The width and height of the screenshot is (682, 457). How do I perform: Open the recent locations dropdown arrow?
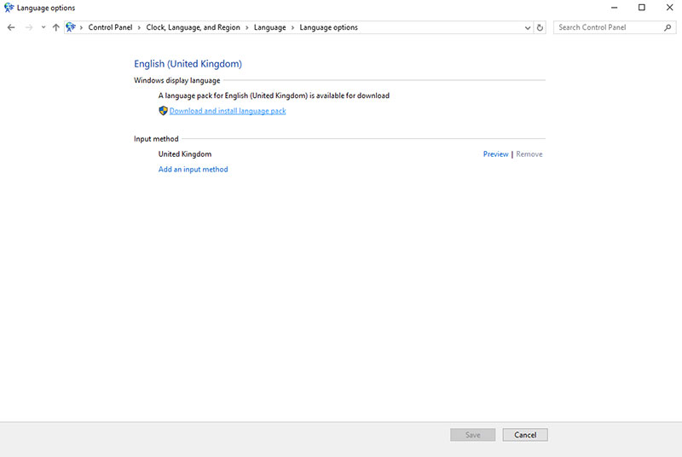click(x=43, y=27)
